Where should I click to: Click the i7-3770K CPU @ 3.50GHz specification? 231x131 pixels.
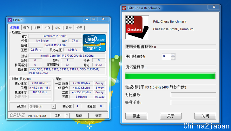tap(67, 56)
